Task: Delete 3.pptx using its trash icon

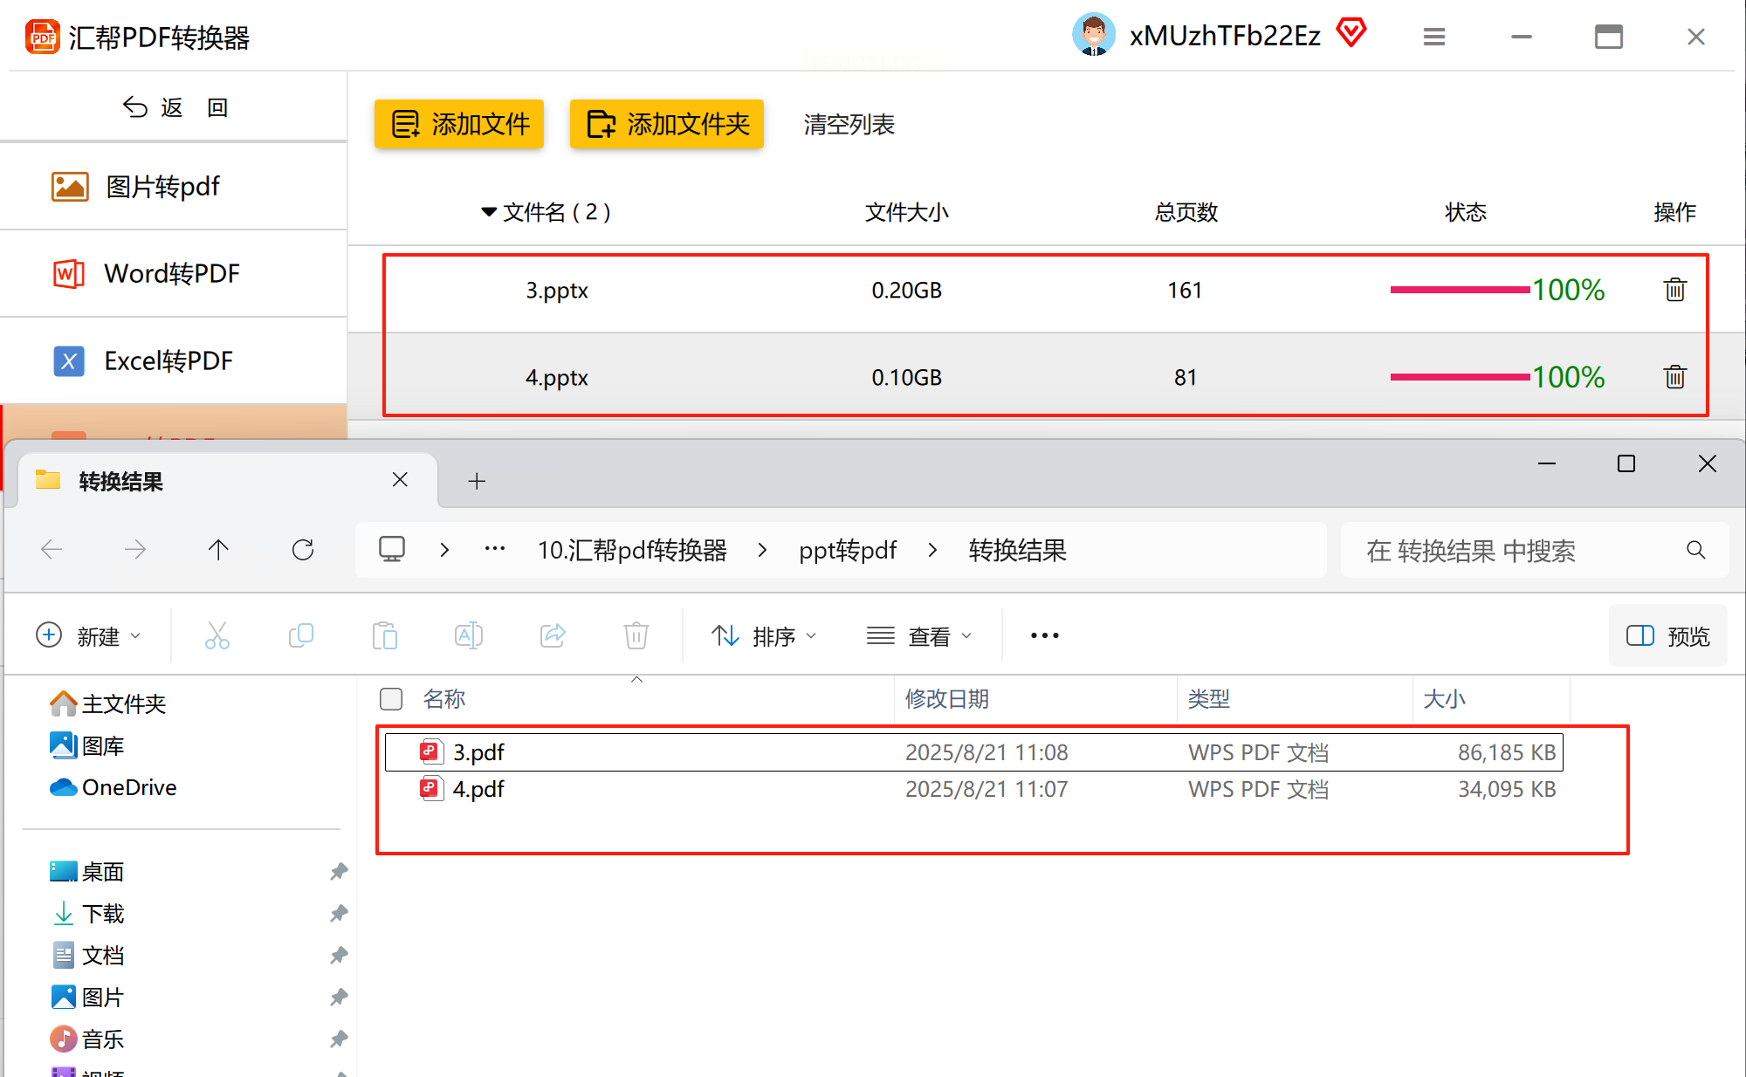Action: pyautogui.click(x=1674, y=290)
